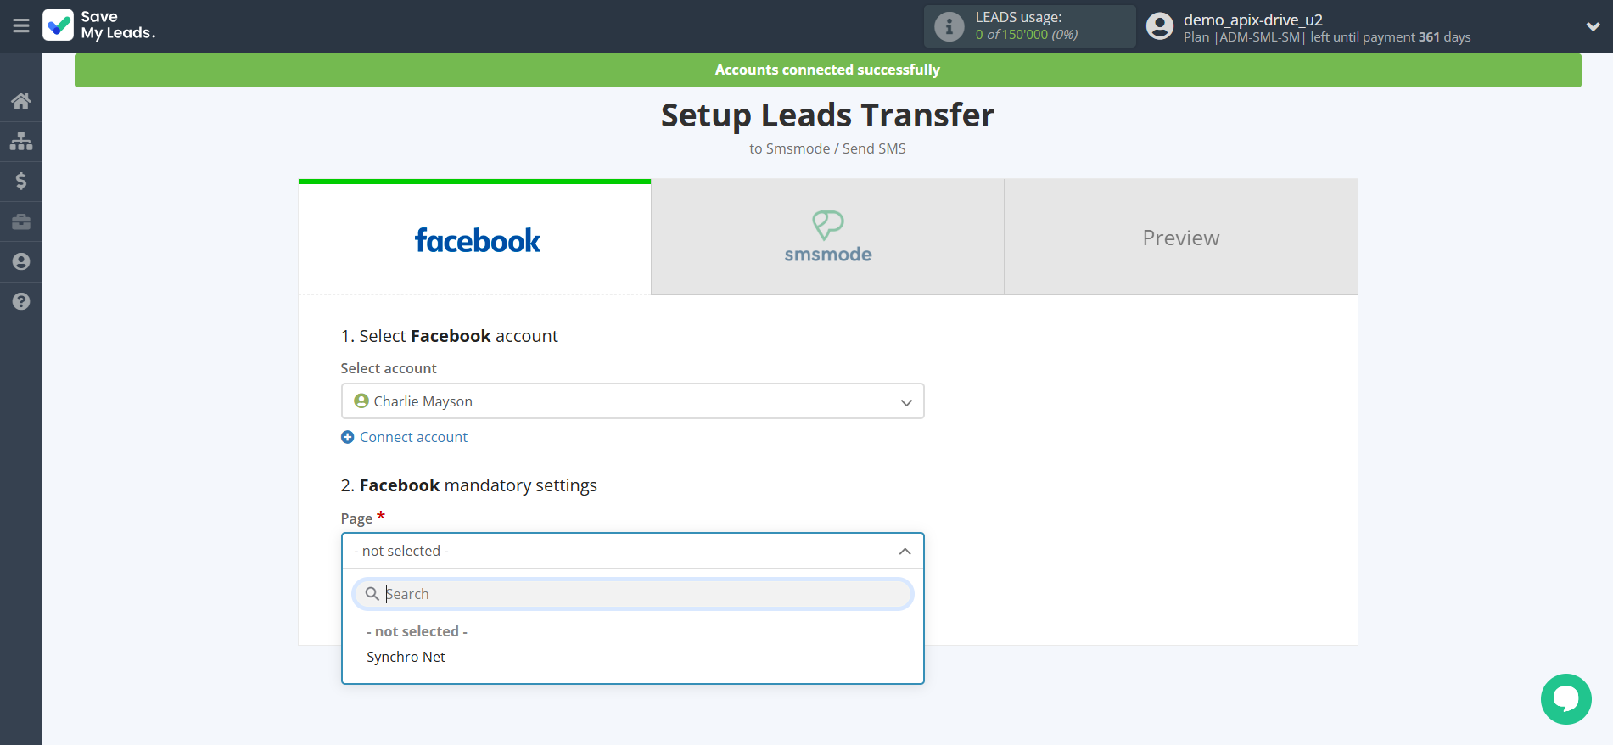The image size is (1613, 745).
Task: Click the LEADS usage info icon
Action: point(949,26)
